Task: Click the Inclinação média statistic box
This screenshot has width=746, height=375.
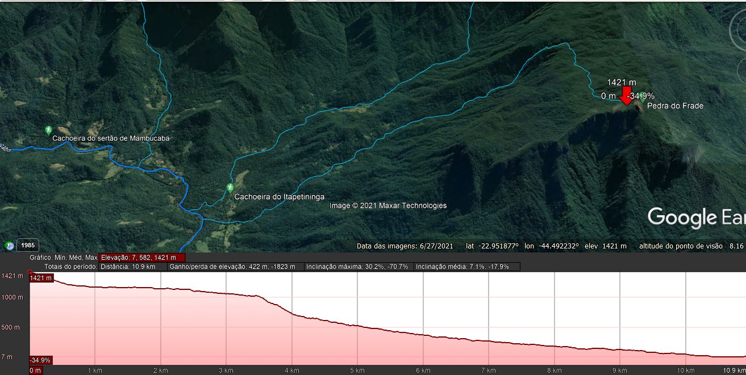Action: click(467, 267)
